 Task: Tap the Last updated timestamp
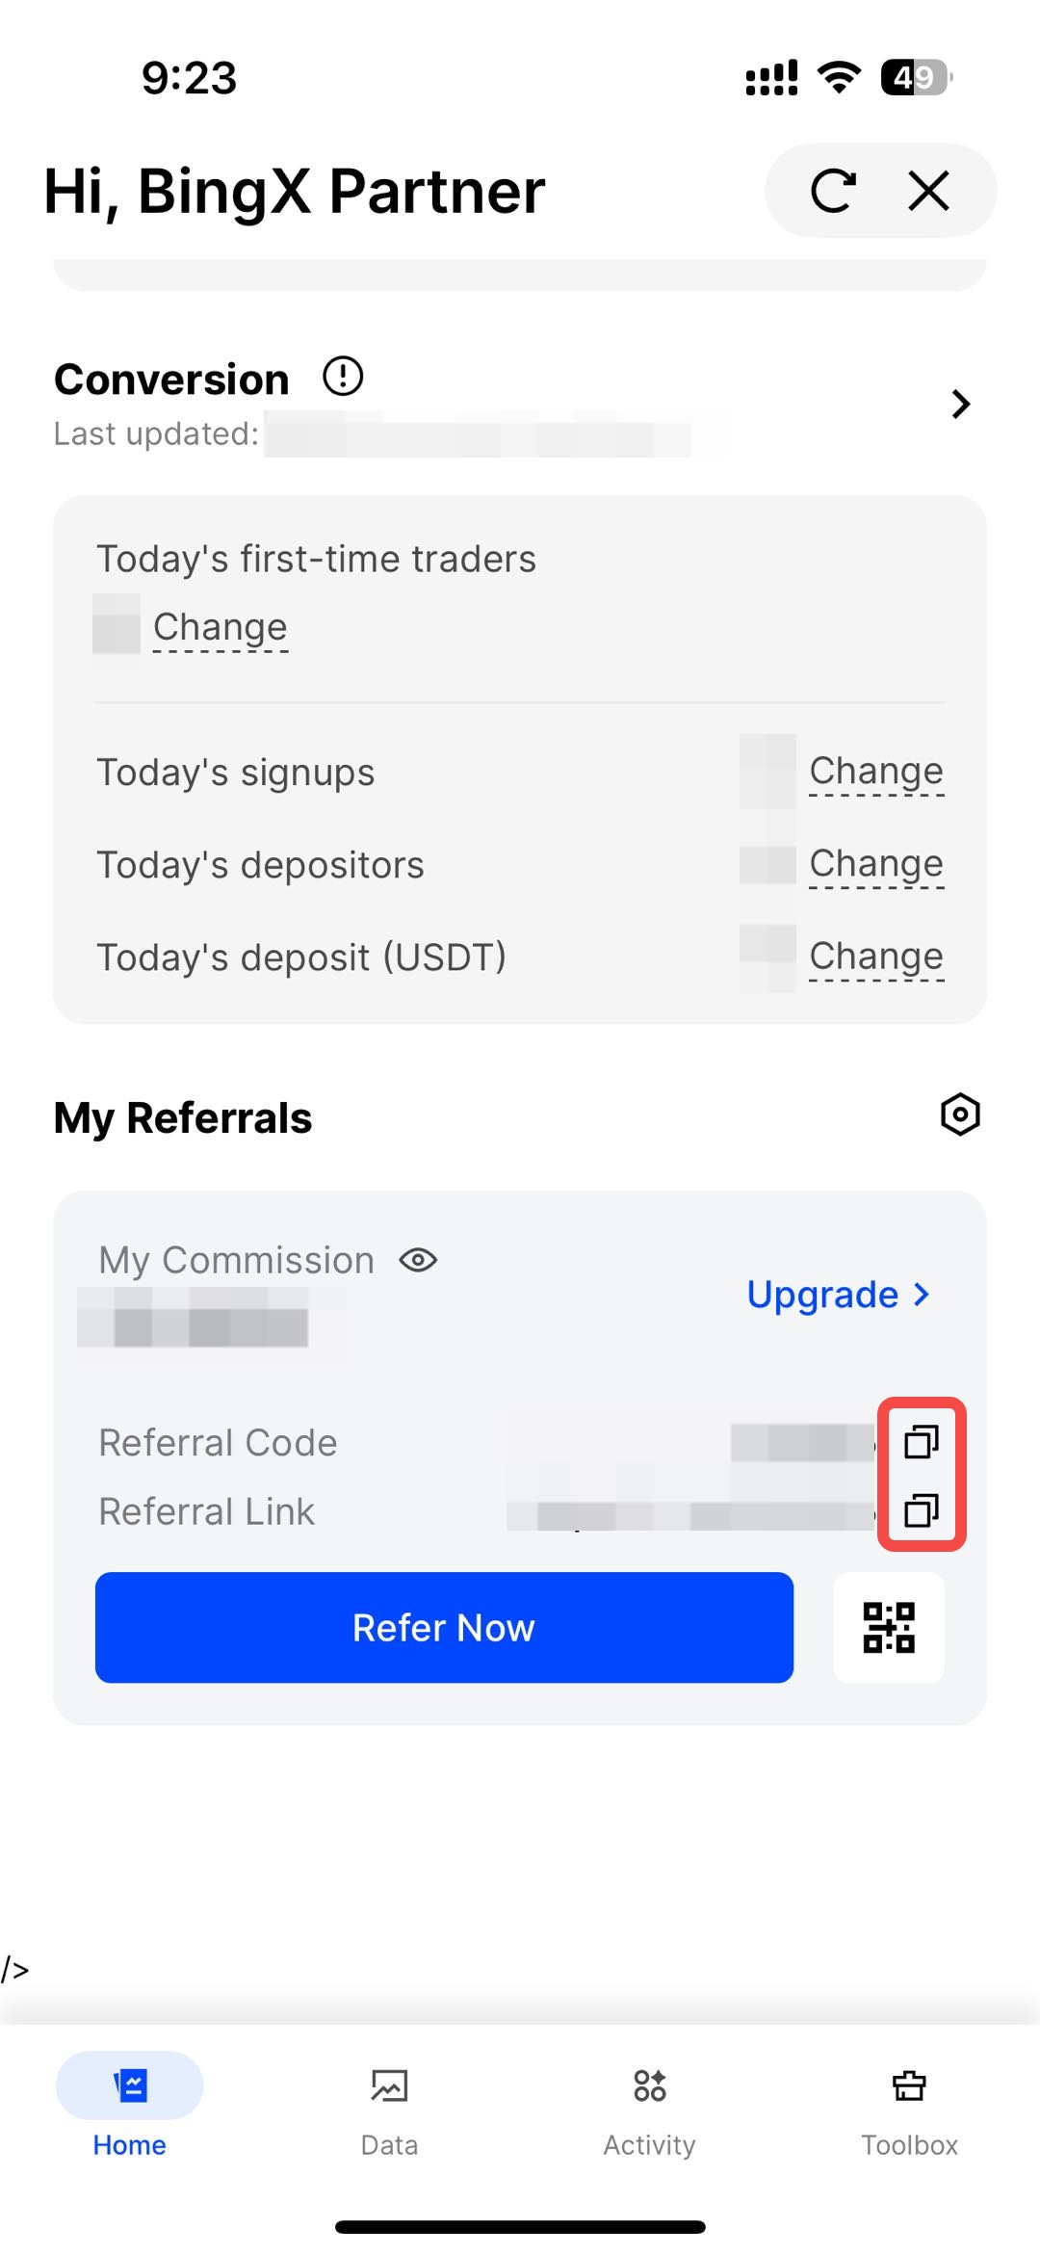coord(477,434)
